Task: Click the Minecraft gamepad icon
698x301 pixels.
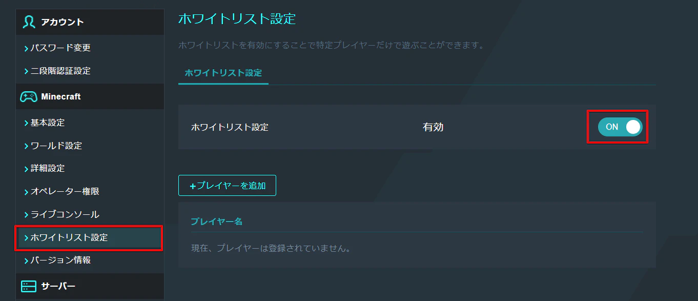Action: click(29, 96)
